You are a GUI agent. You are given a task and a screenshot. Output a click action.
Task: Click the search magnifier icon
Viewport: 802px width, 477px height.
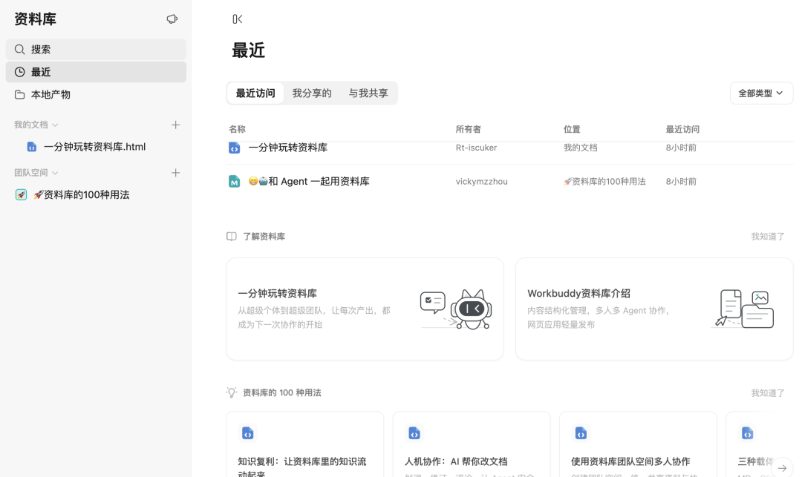tap(19, 50)
